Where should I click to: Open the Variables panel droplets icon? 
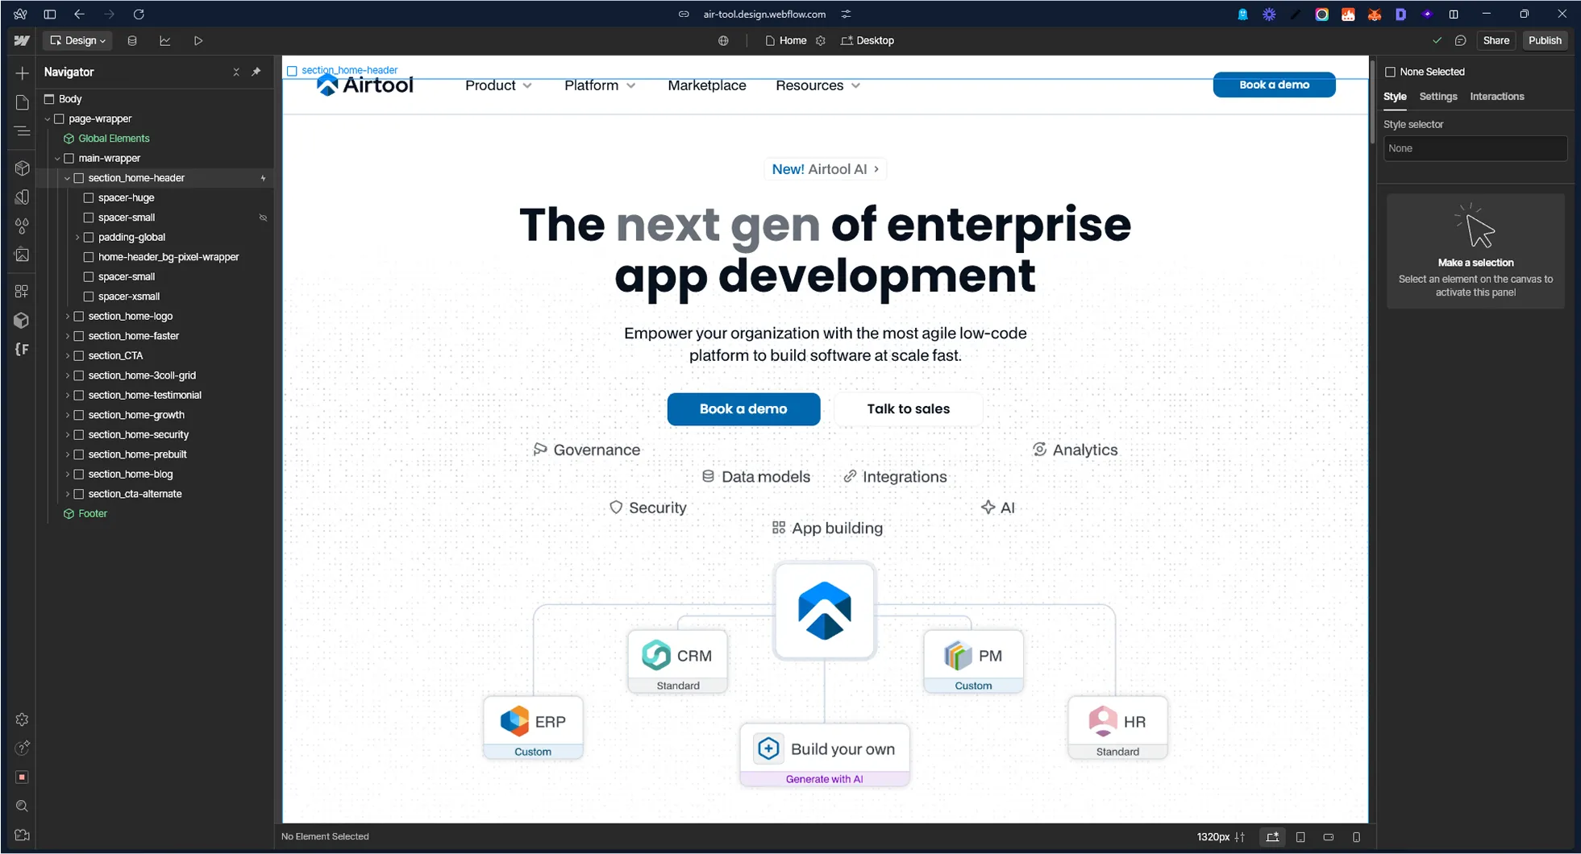coord(22,226)
